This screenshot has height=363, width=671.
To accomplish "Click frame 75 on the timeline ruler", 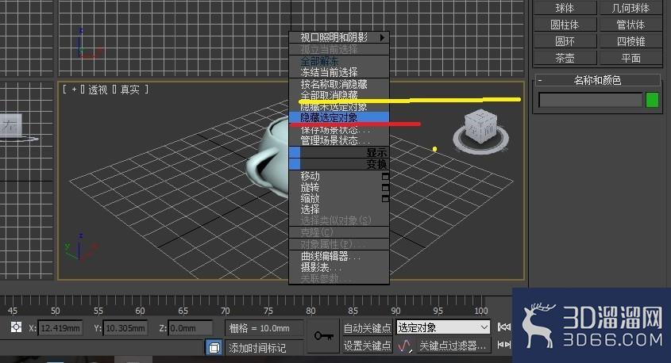I will tap(268, 311).
